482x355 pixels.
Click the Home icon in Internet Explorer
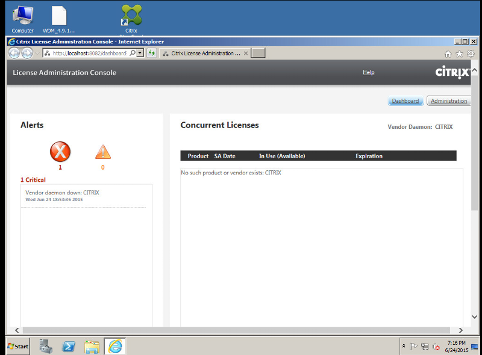pyautogui.click(x=448, y=53)
